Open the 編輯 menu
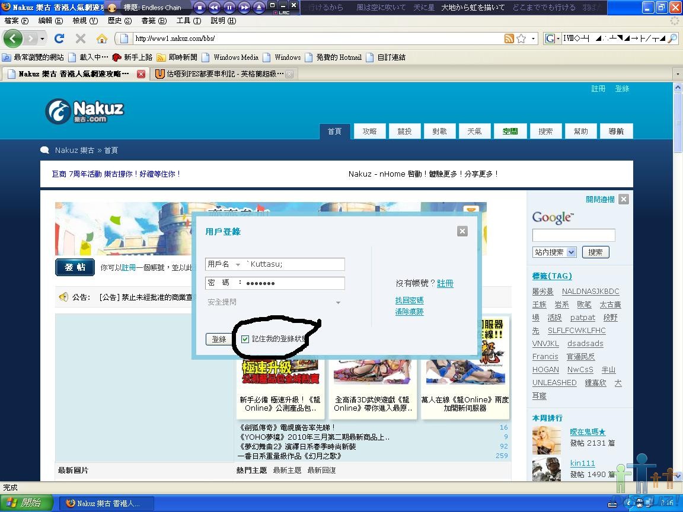 pos(50,21)
